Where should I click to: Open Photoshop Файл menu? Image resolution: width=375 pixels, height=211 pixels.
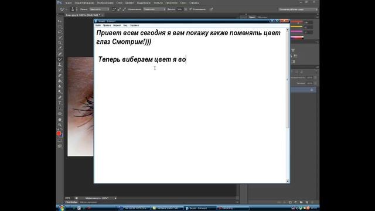point(69,3)
